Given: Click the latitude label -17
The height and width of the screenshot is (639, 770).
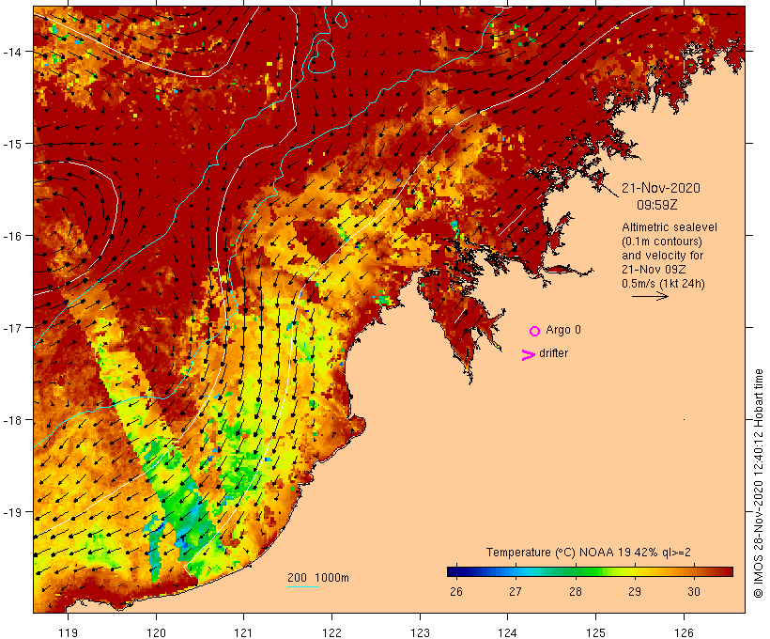Looking at the screenshot, I should pos(12,327).
